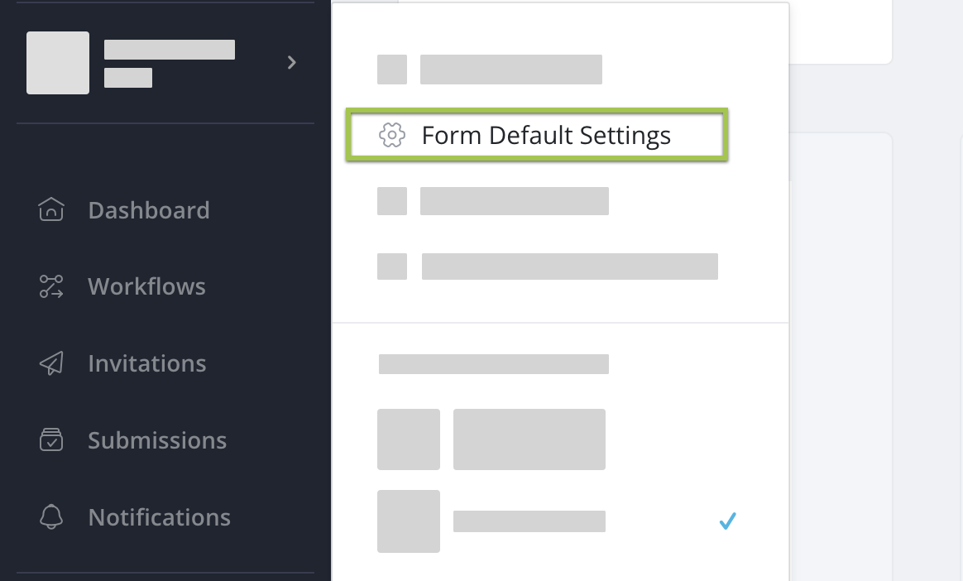Click the Invitations paper plane icon

[51, 363]
